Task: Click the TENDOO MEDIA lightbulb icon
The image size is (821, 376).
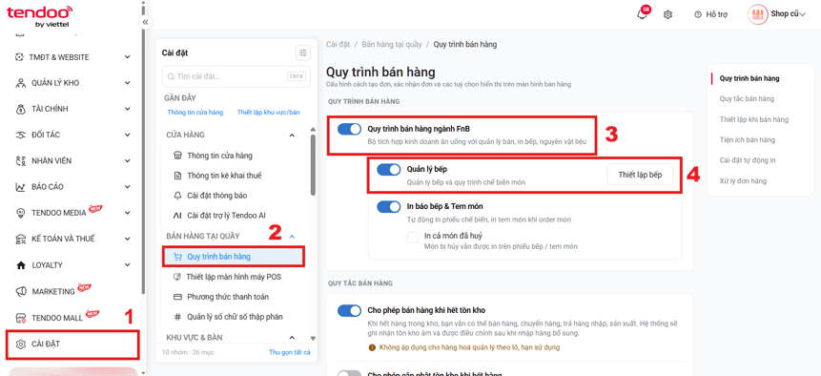Action: pos(20,213)
